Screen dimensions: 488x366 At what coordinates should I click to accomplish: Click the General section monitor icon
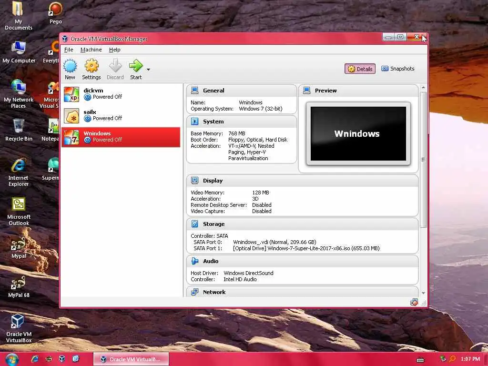[x=195, y=90]
